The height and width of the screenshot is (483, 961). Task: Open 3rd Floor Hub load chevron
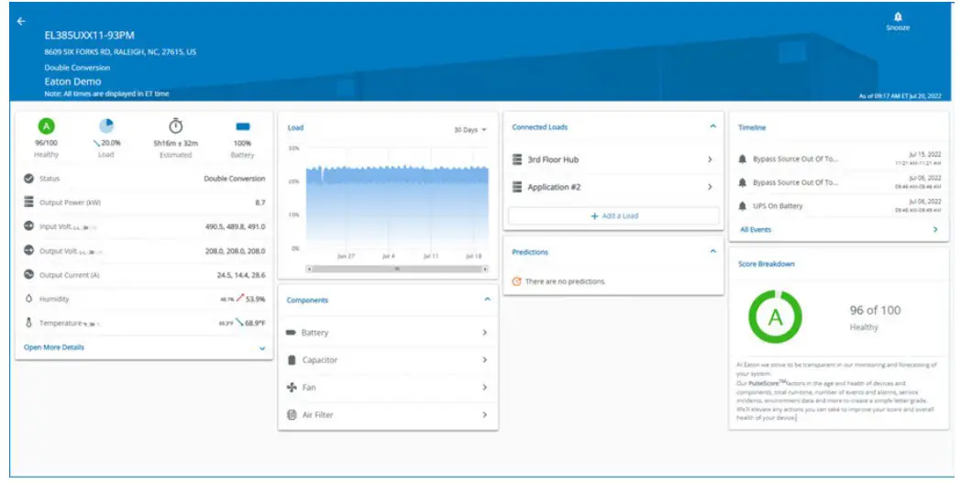click(x=711, y=159)
